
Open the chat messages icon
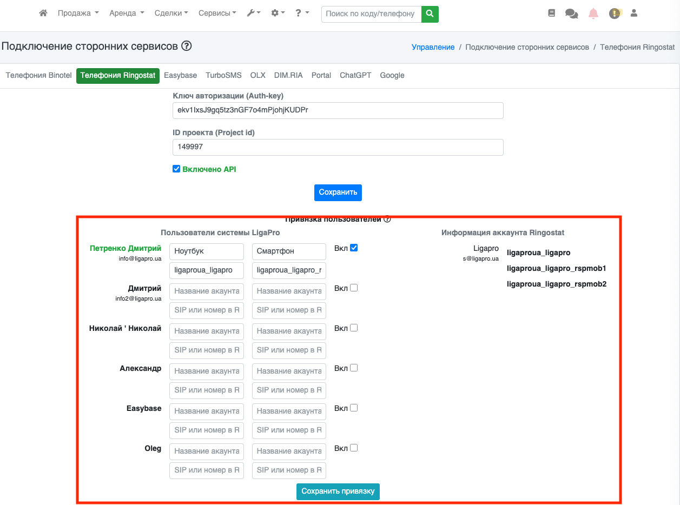point(571,14)
